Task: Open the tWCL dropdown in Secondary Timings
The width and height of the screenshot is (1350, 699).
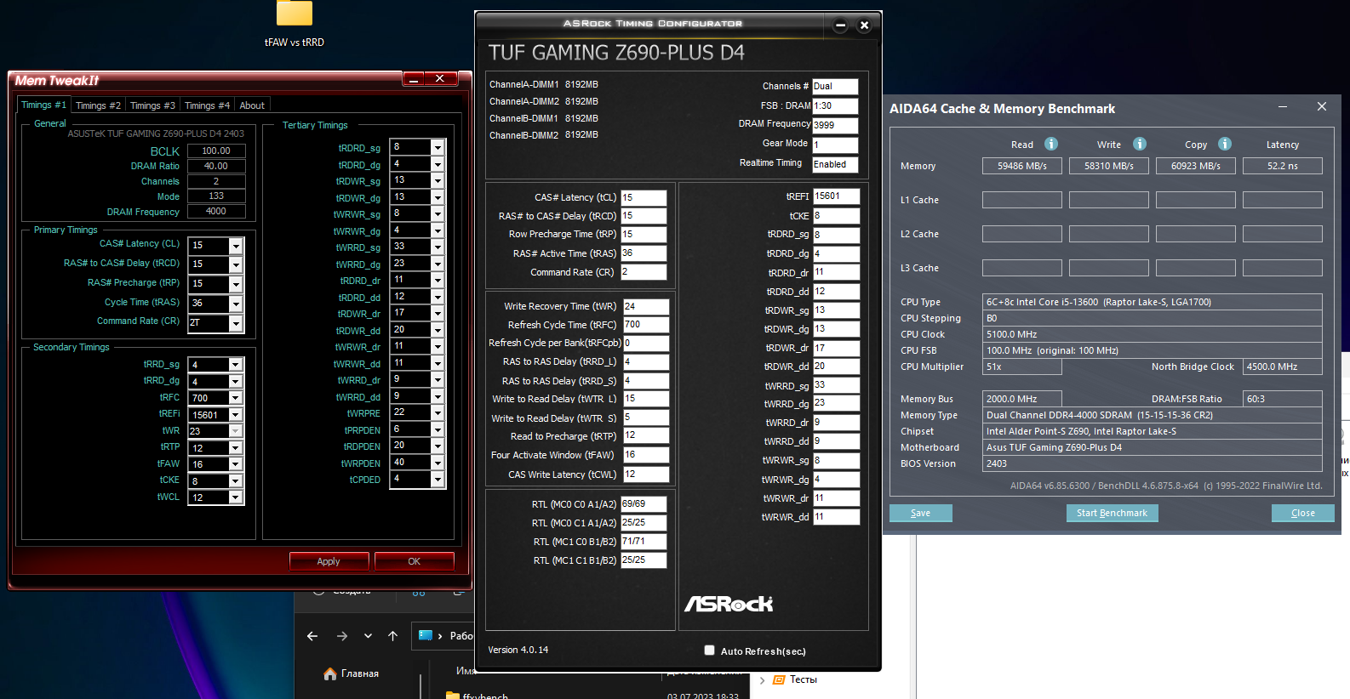Action: 236,497
